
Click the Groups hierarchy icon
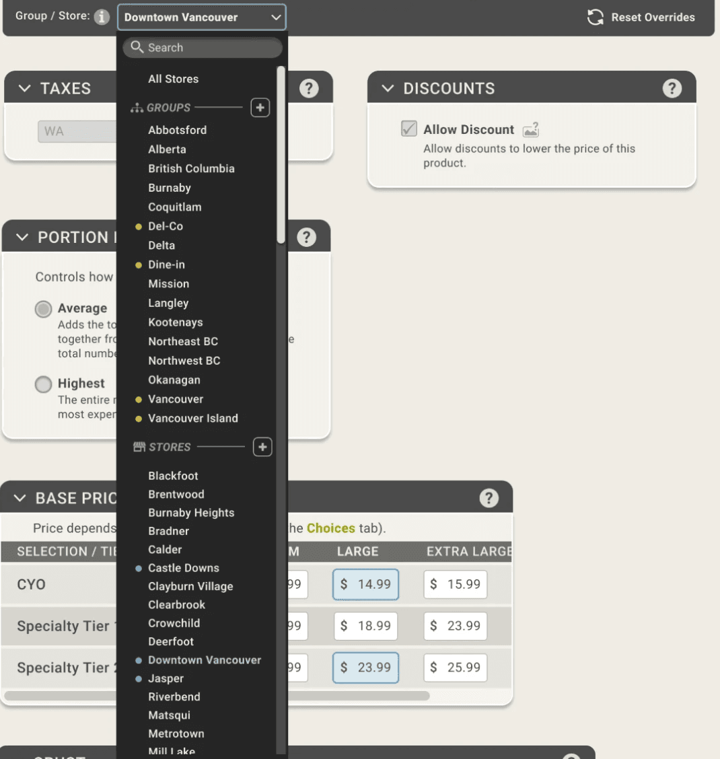(x=137, y=108)
